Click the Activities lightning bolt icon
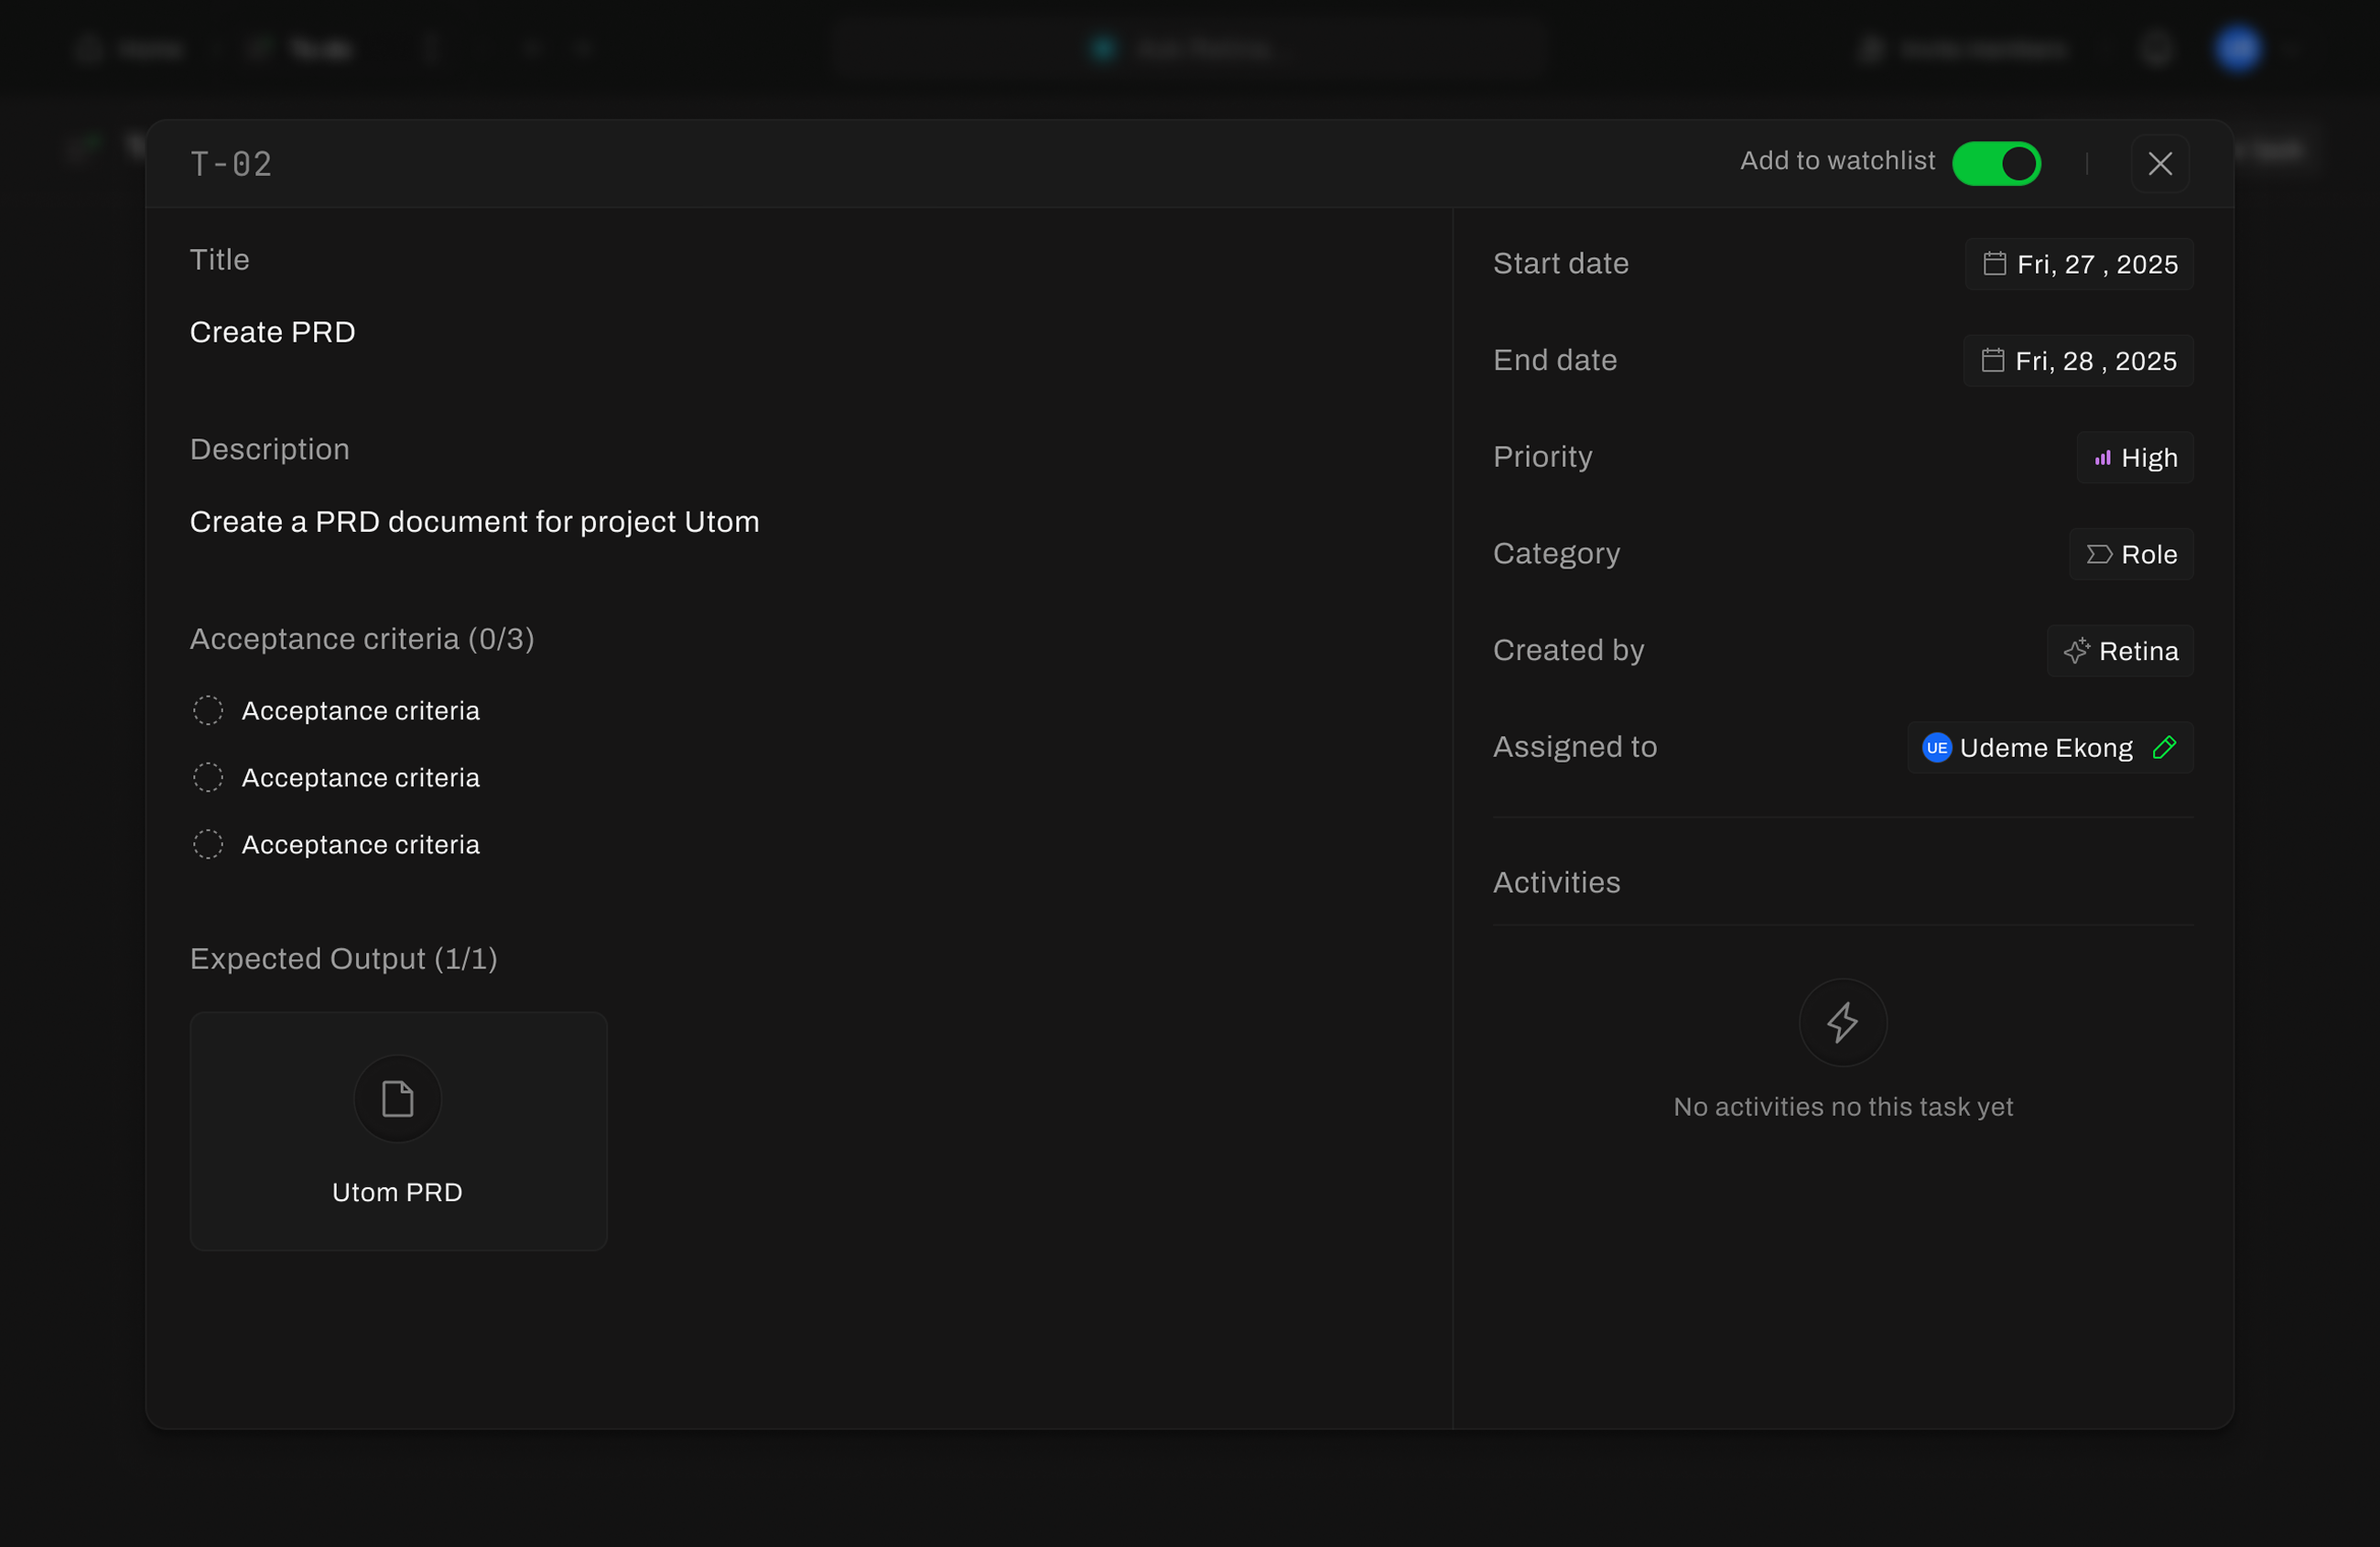This screenshot has height=1547, width=2380. 1842,1023
